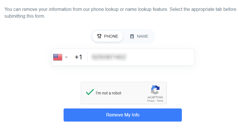Screen dimensions: 240x127
Task: Open the +1 country code selector
Action: (78, 57)
